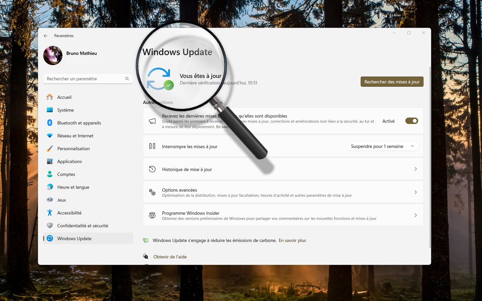Click the search magnifier icon in the search box
The width and height of the screenshot is (482, 301).
(x=127, y=79)
